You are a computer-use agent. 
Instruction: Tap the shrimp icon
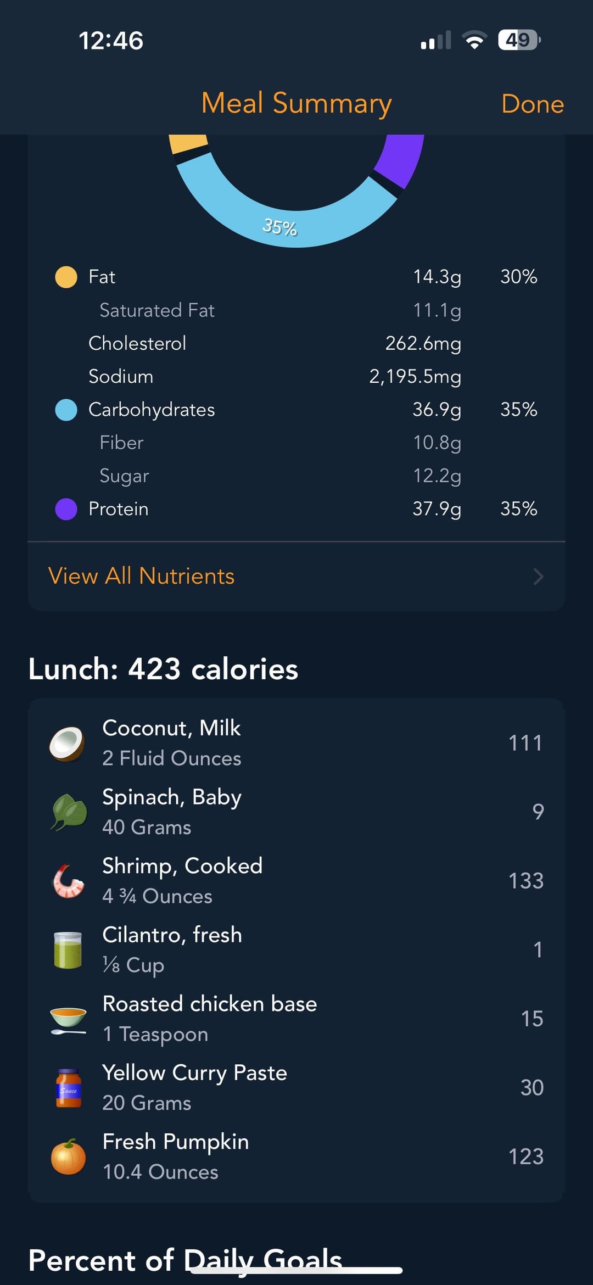point(68,881)
